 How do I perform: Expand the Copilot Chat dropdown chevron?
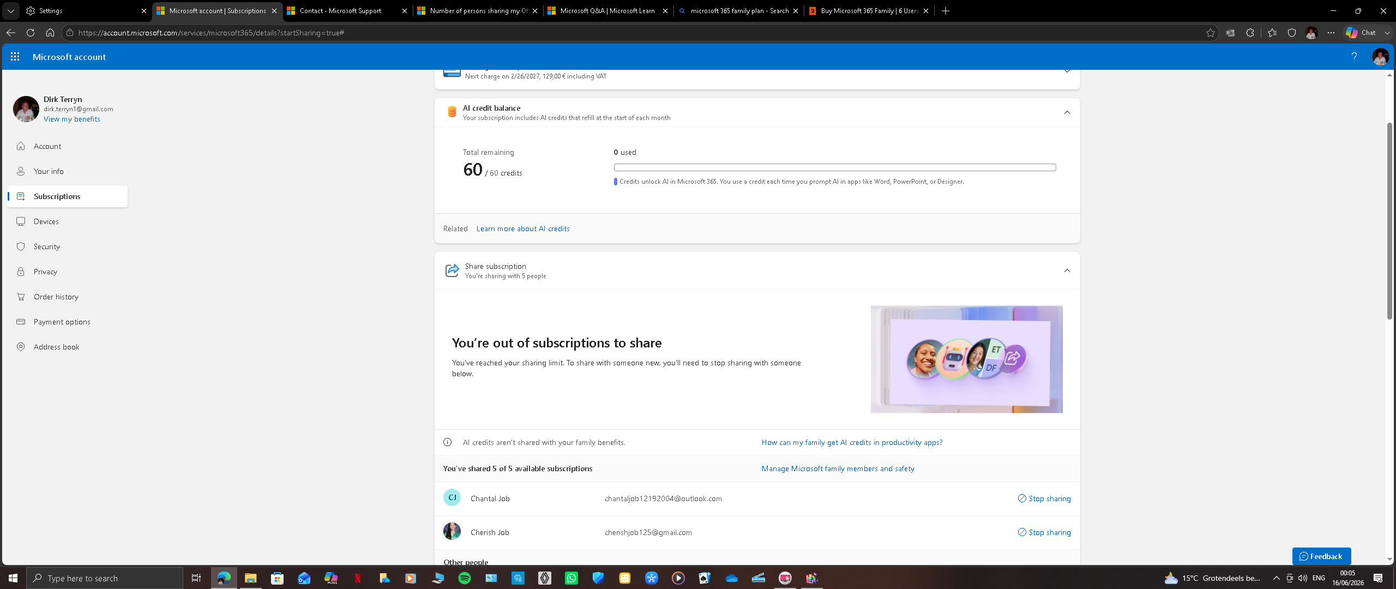pos(1387,33)
